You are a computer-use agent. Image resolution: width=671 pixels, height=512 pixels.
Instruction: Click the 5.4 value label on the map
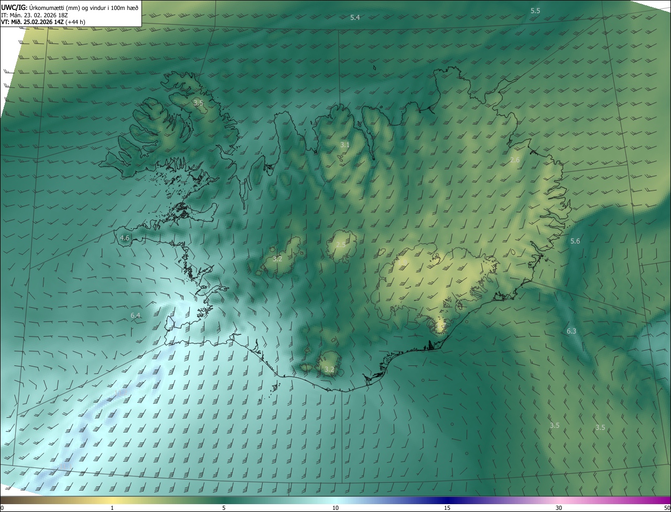point(355,18)
